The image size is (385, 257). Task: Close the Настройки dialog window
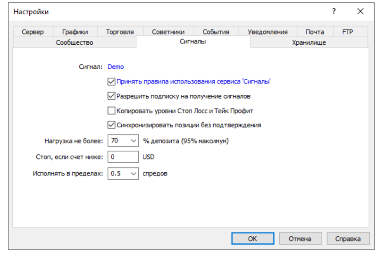pos(360,12)
